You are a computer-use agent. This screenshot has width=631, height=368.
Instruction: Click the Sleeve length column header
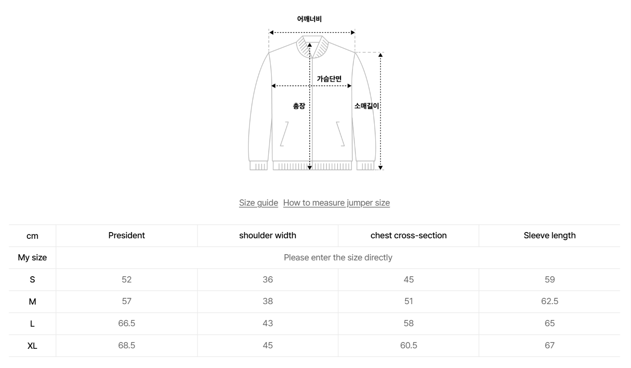click(x=550, y=235)
